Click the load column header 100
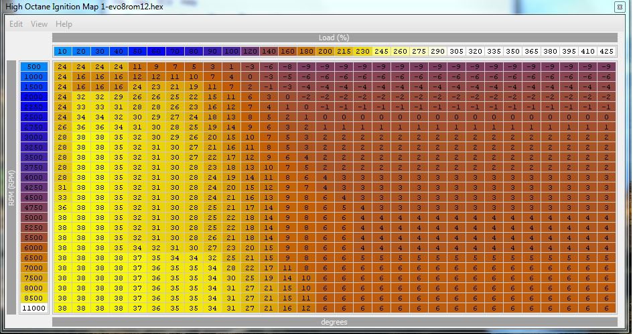The height and width of the screenshot is (334, 633). click(231, 52)
